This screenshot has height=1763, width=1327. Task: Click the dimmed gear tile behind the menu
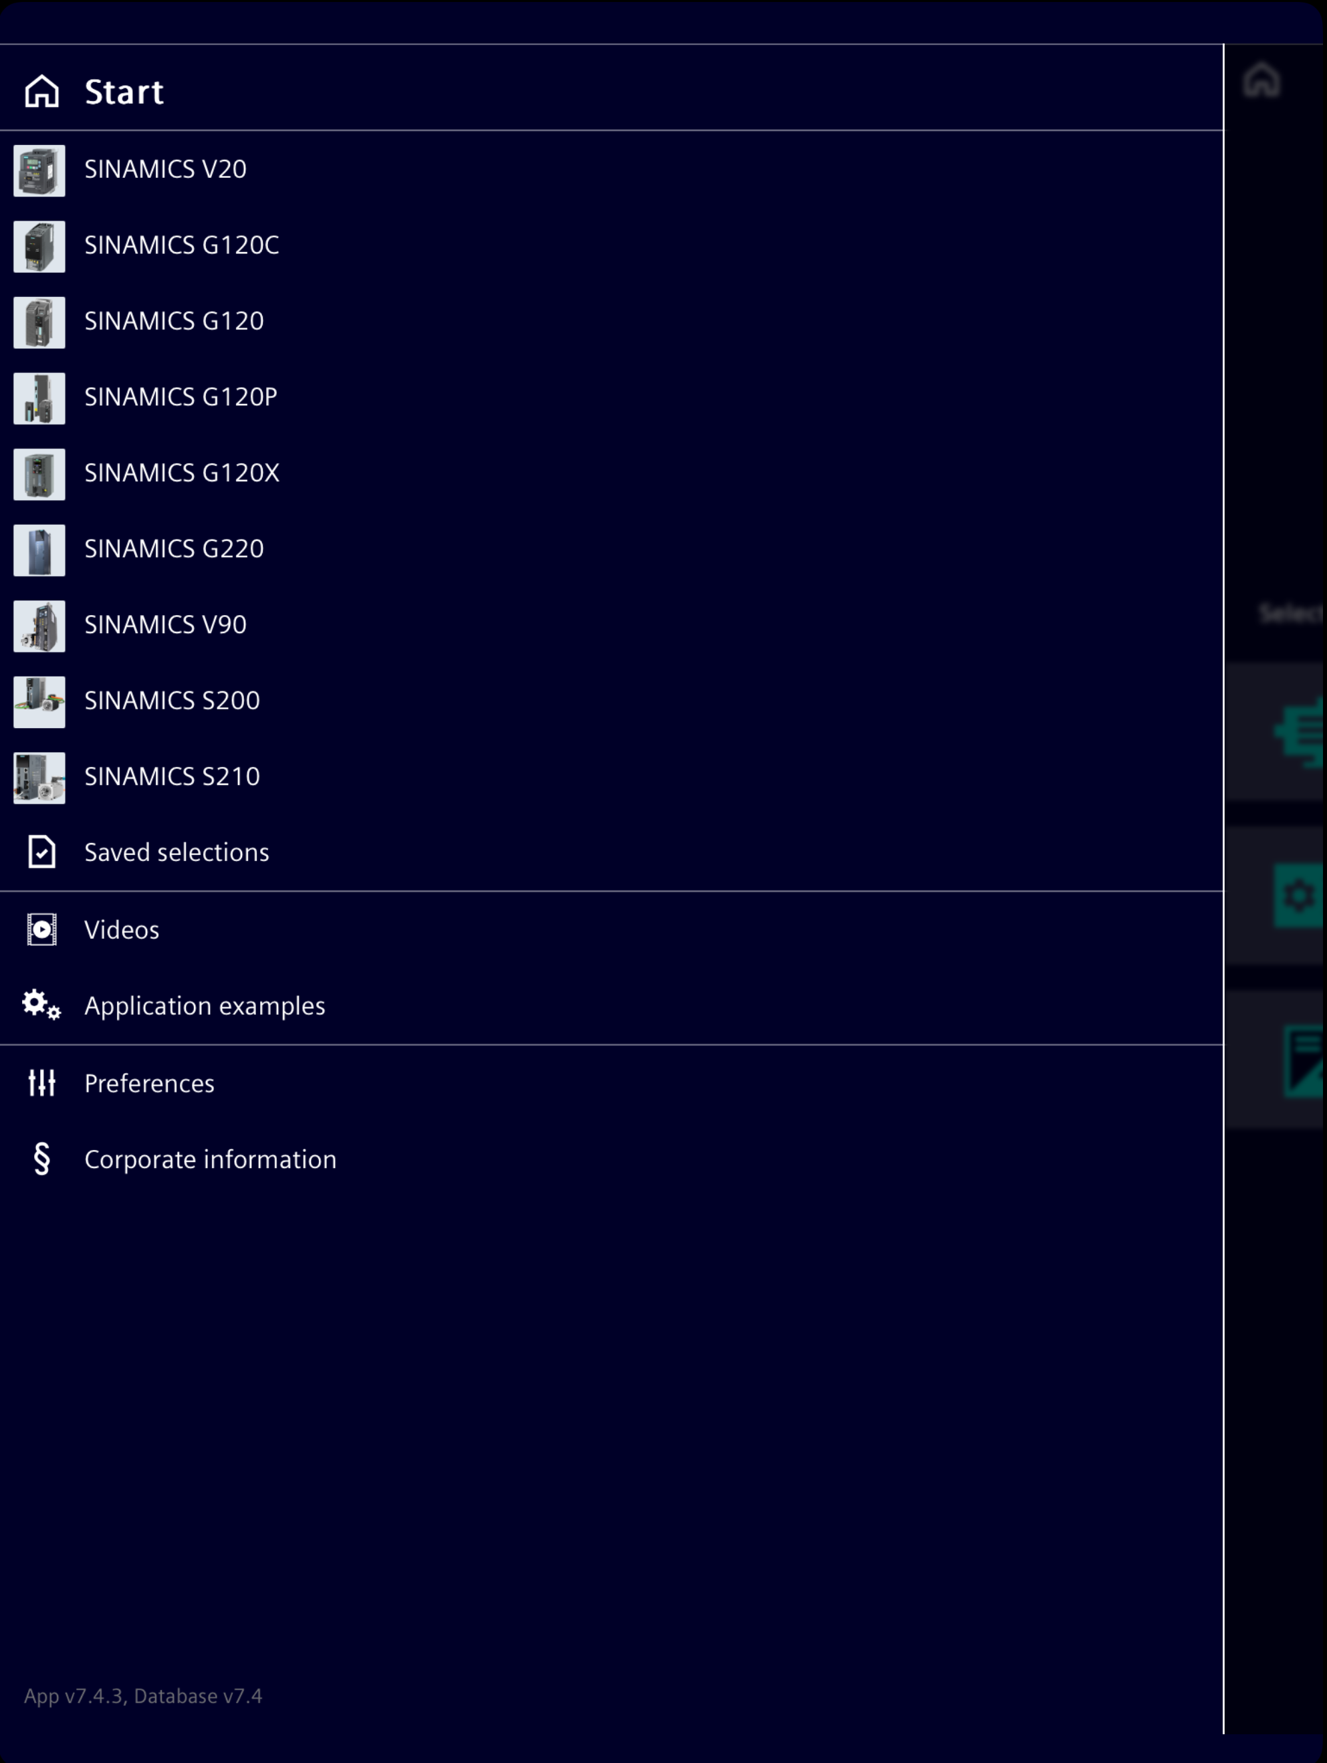click(1298, 895)
